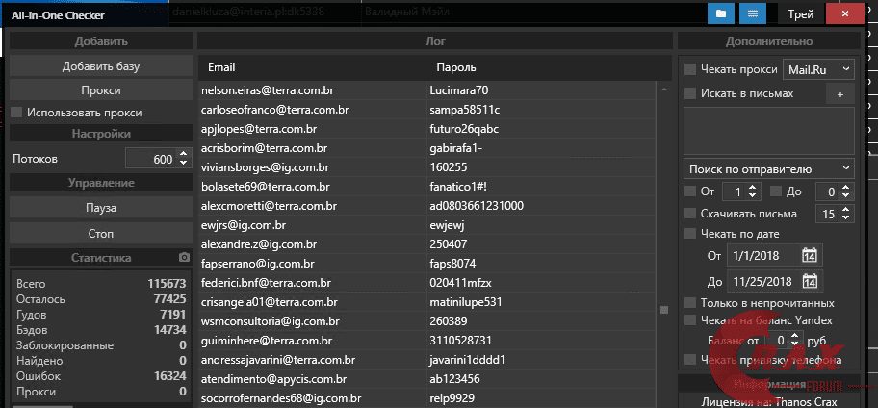Viewport: 878px width, 408px height.
Task: Select row socorrofernandes68@ig.com.br
Action: (x=426, y=398)
